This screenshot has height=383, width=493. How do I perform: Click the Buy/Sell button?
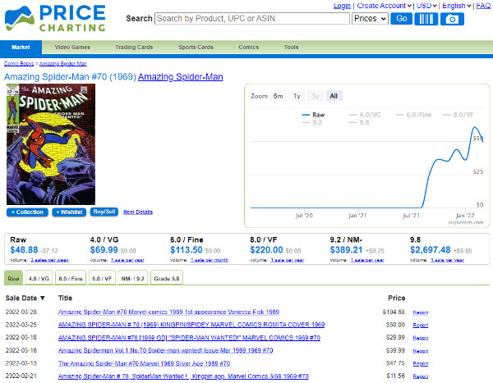[104, 212]
